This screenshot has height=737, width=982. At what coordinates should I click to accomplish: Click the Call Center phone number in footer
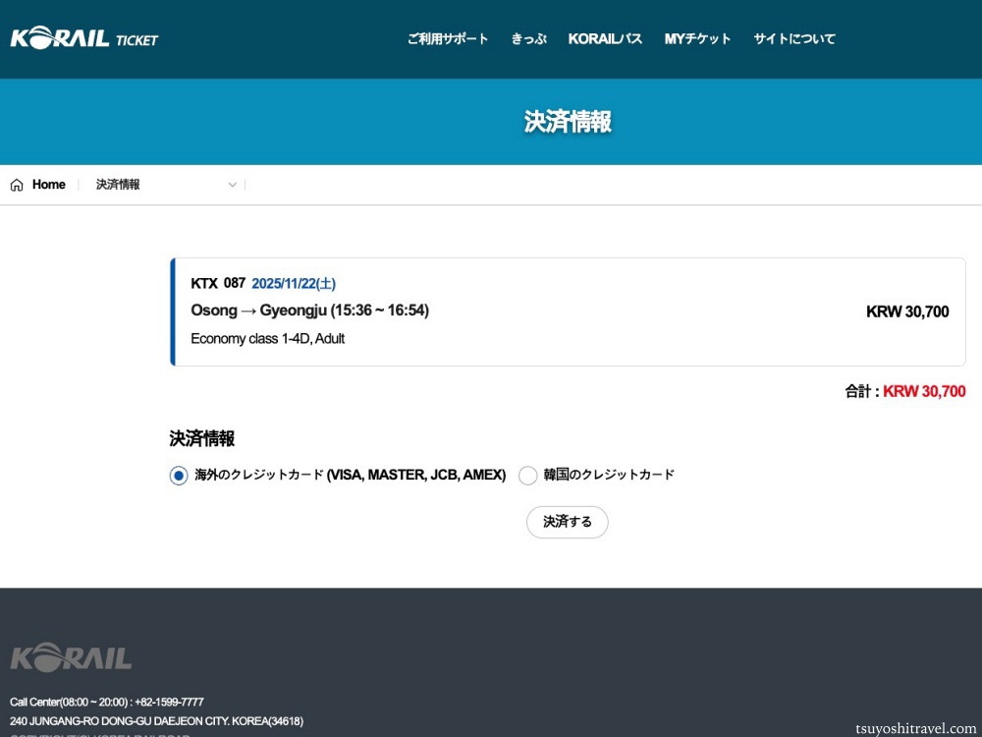point(107,702)
